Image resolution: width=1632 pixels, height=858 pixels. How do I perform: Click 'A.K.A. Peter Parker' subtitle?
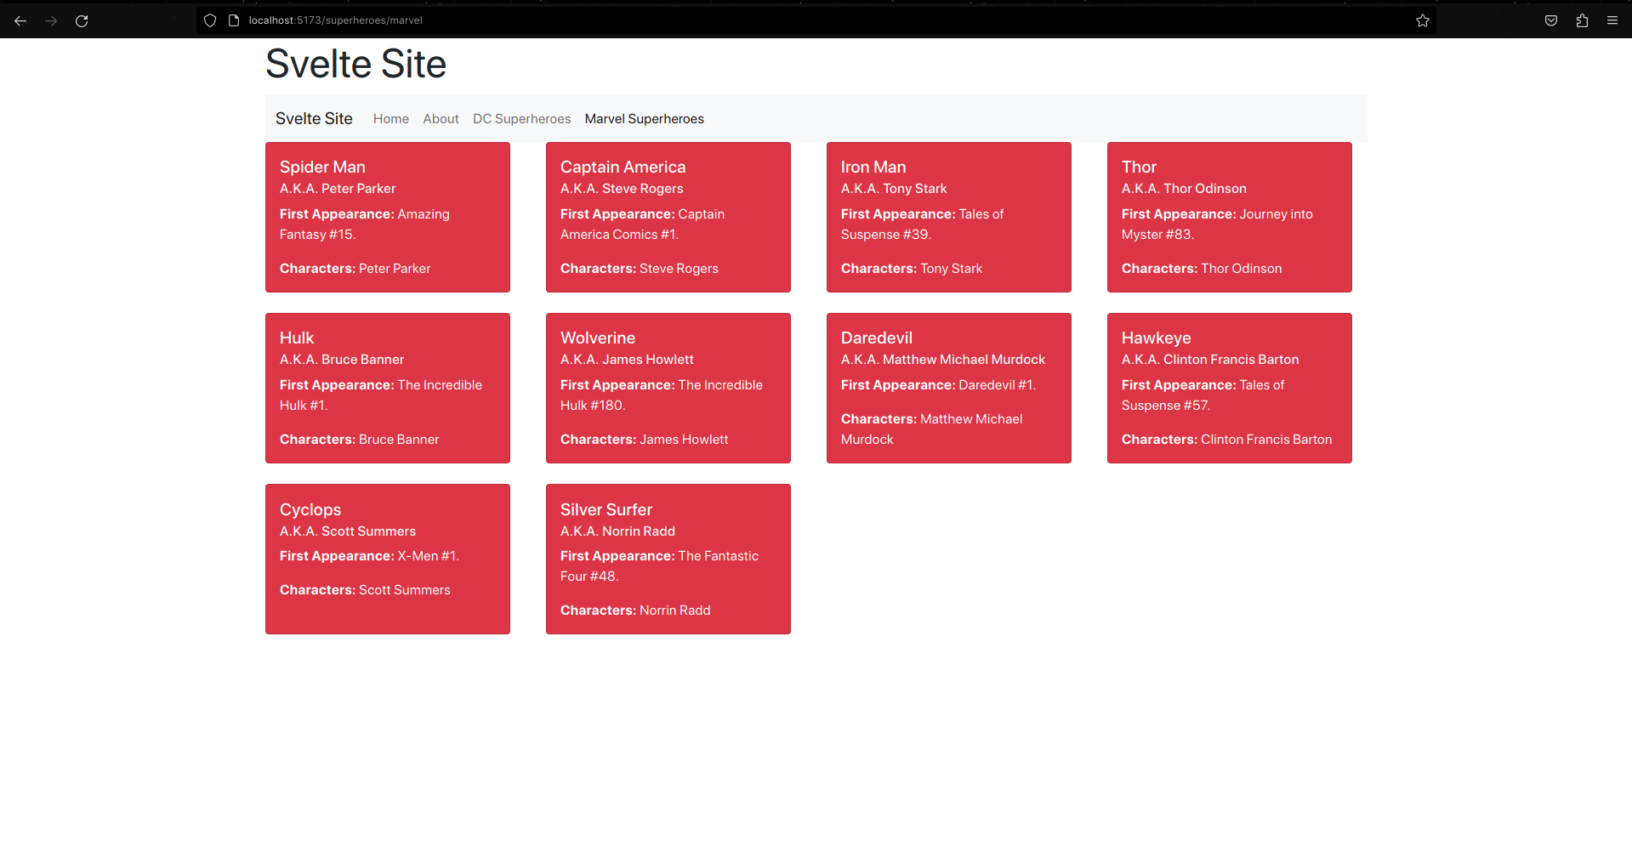[338, 189]
